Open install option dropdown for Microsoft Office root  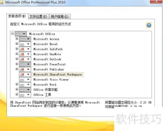[21, 34]
